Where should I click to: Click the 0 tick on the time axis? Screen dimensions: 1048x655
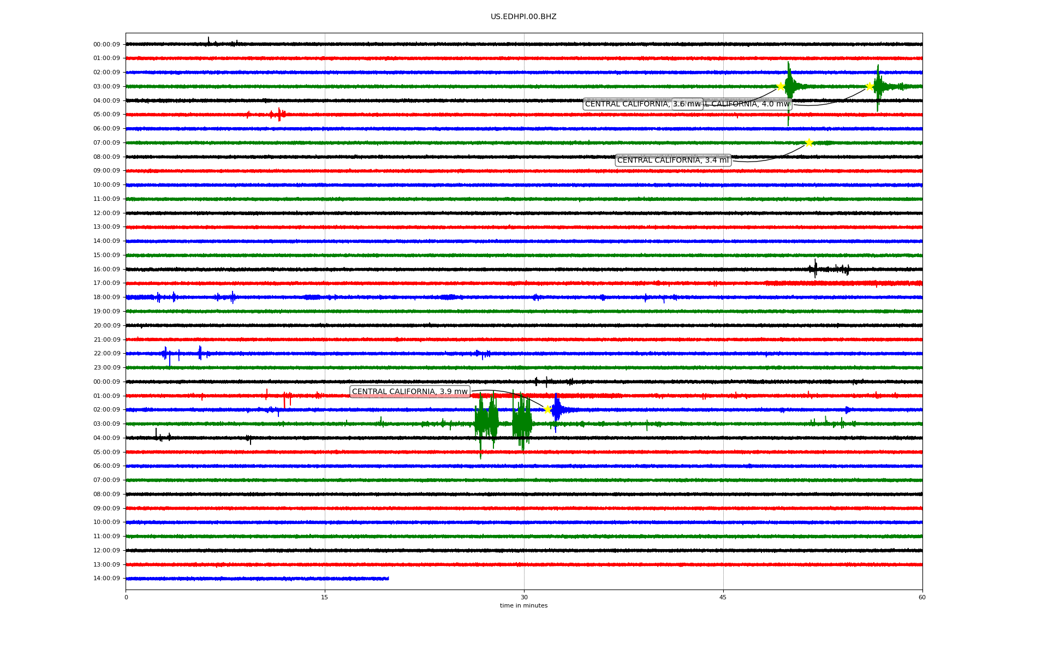(126, 597)
